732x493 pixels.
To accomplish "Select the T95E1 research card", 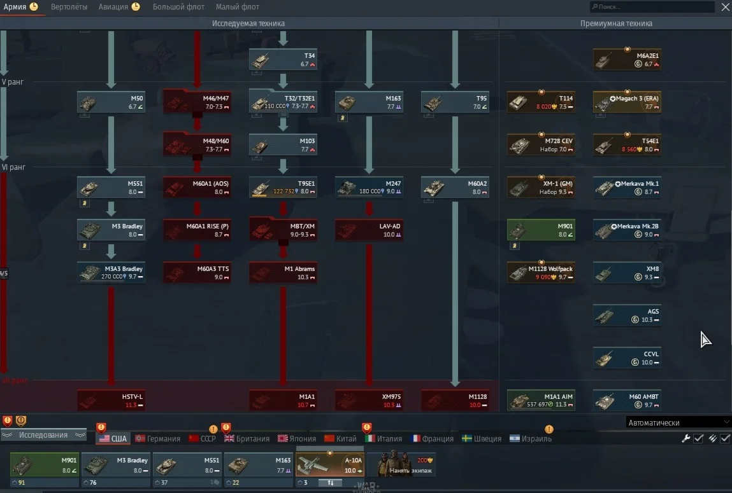I will tap(283, 187).
